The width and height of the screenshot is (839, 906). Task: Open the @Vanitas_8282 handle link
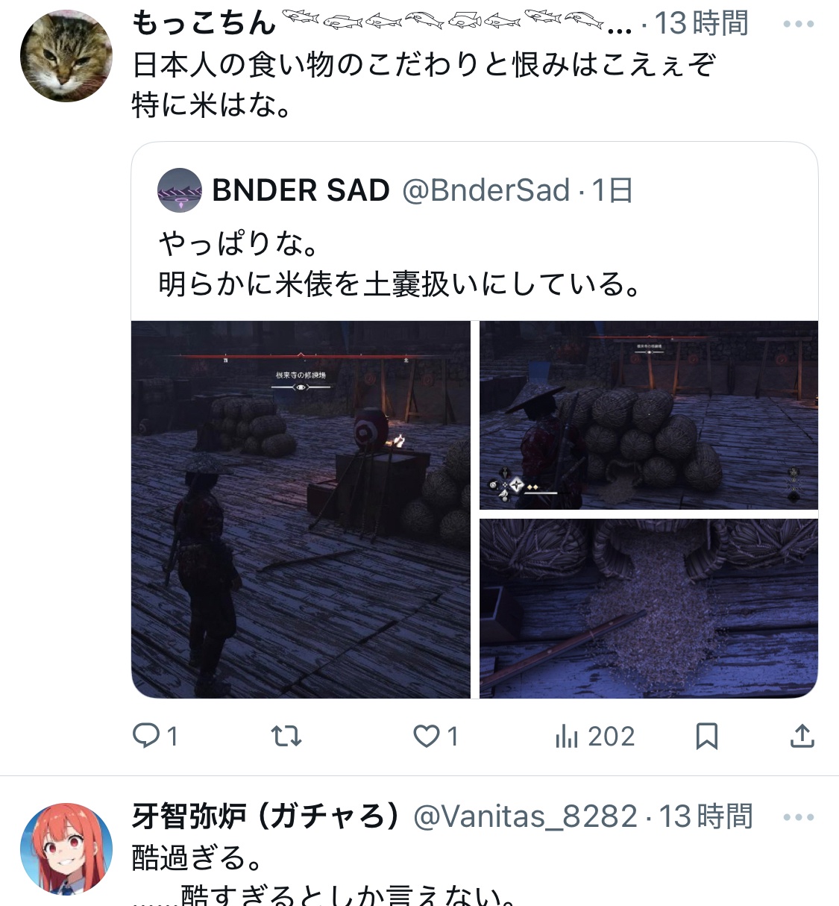[525, 816]
